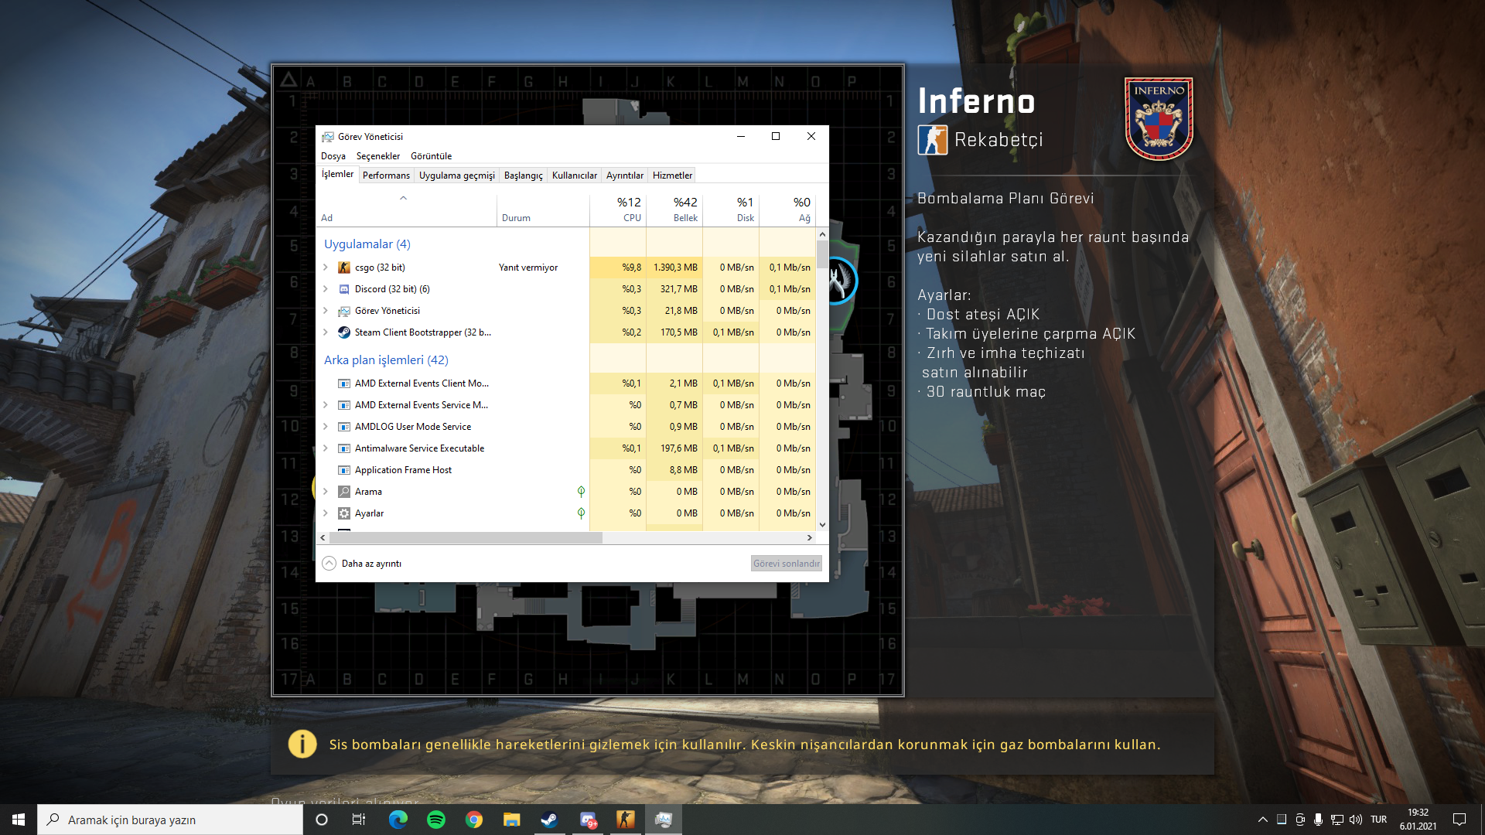The width and height of the screenshot is (1485, 835).
Task: Click the suspended leaf icon on Arama row
Action: [x=581, y=492]
